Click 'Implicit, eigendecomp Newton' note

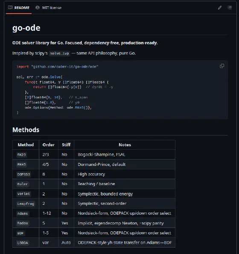[x=121, y=223]
